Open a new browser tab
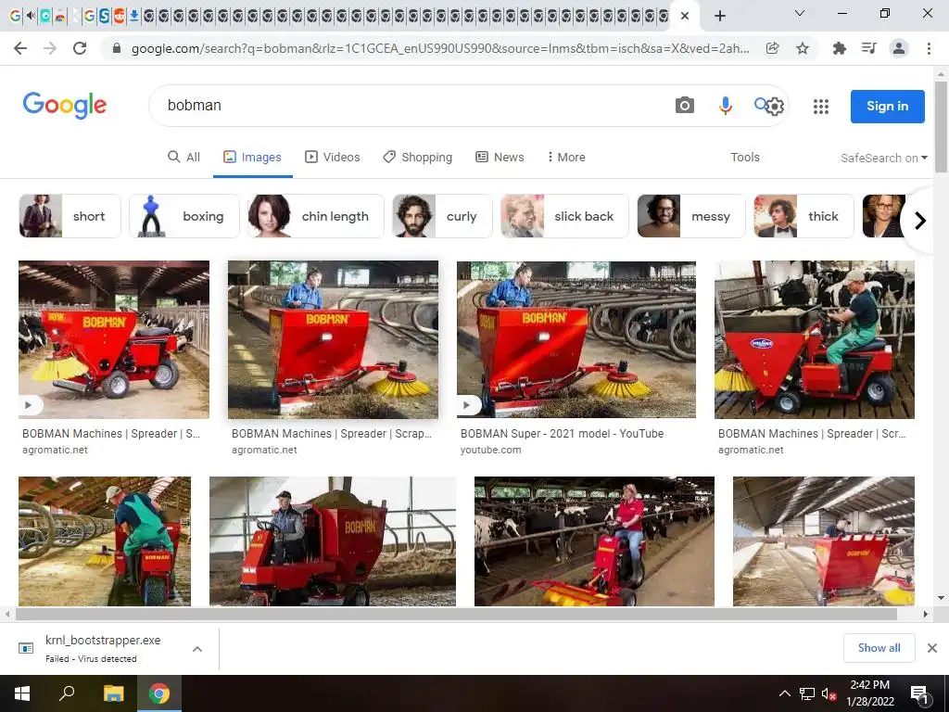This screenshot has width=949, height=712. (x=719, y=16)
